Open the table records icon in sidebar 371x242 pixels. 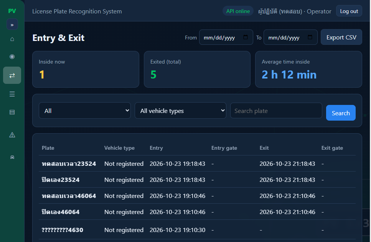(x=12, y=112)
